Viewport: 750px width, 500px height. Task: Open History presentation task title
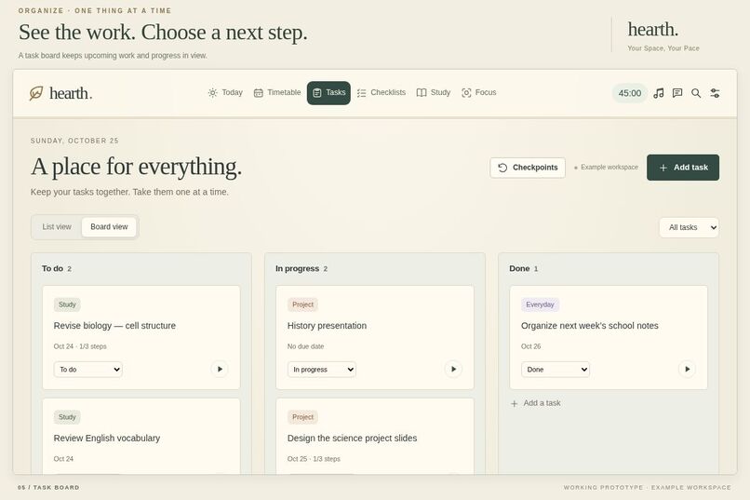click(327, 325)
